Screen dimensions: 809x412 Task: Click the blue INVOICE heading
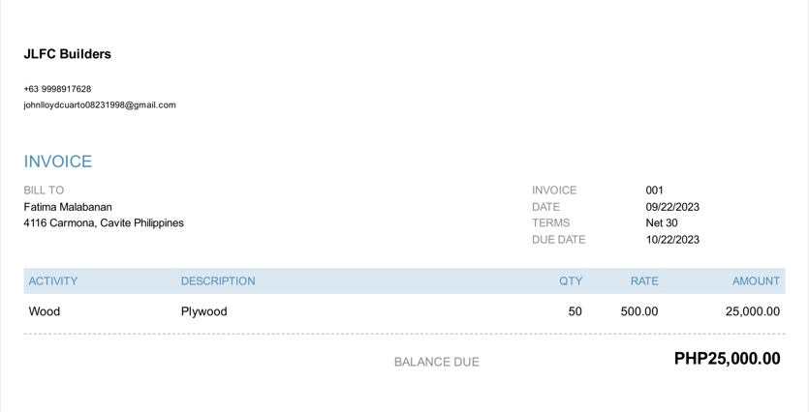[x=58, y=162]
